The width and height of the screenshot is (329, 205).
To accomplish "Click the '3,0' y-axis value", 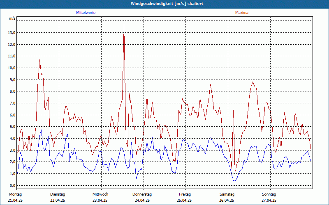I will point(13,150).
